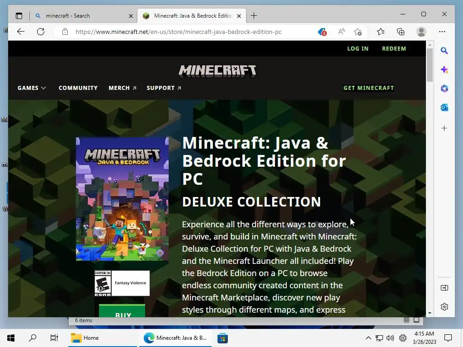Viewport: 463px width, 347px height.
Task: Add this page to favorites star icon
Action: (x=358, y=32)
